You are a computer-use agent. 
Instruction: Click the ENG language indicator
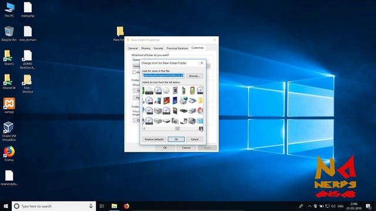point(341,206)
